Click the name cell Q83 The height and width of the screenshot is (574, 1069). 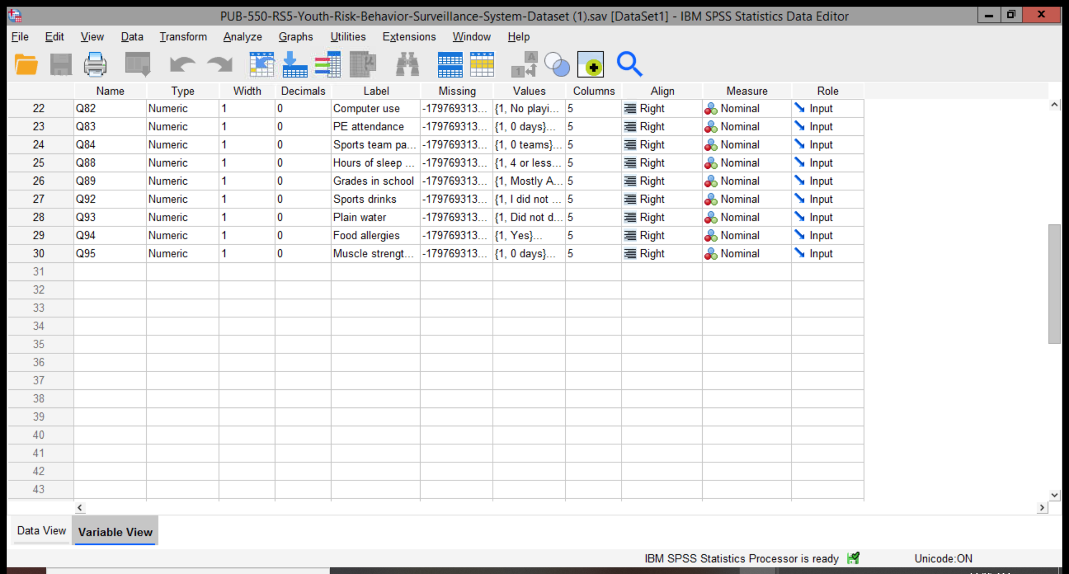[x=110, y=127]
